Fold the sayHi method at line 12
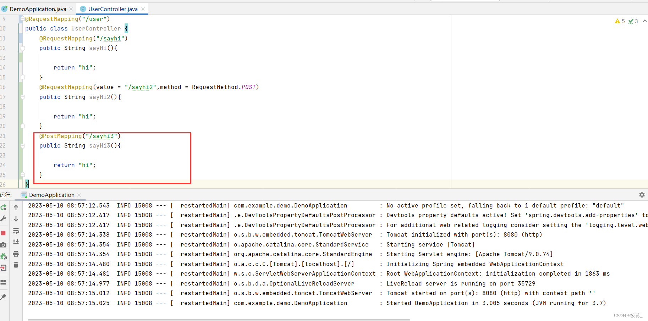Viewport: 648px width, 321px height. coord(23,48)
